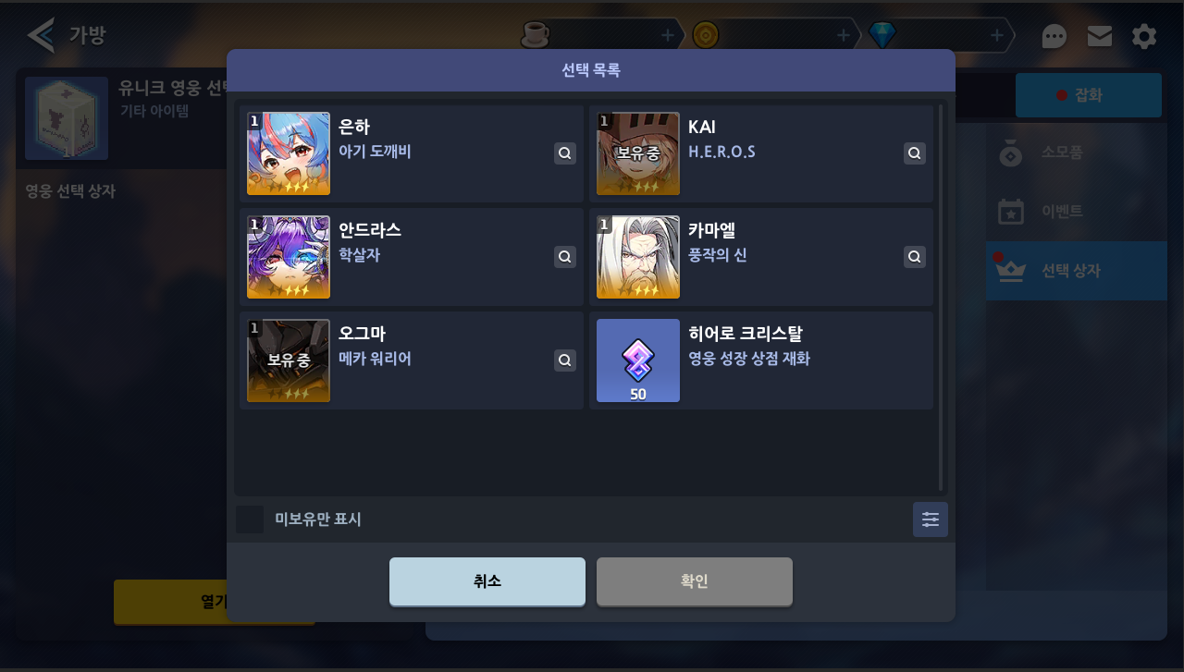Open the chat speech bubble icon
The height and width of the screenshot is (672, 1184).
point(1054,37)
